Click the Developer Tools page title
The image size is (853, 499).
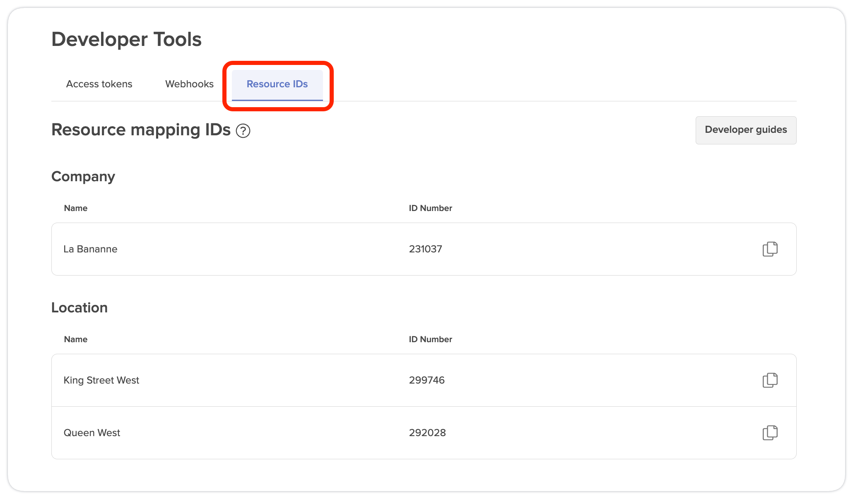[126, 40]
